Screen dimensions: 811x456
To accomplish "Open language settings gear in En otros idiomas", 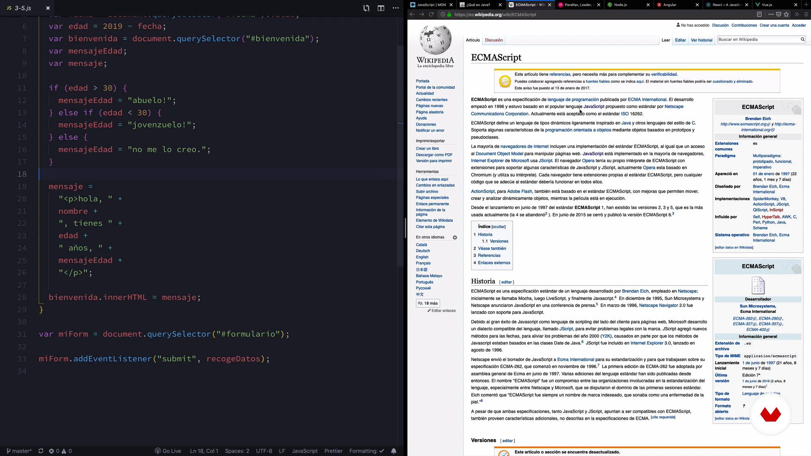I will tap(455, 237).
